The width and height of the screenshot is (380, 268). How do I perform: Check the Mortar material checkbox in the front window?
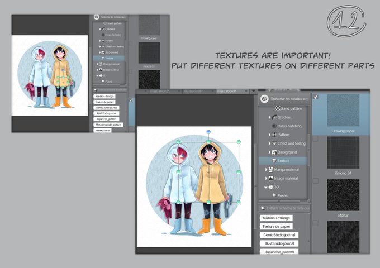pos(315,181)
